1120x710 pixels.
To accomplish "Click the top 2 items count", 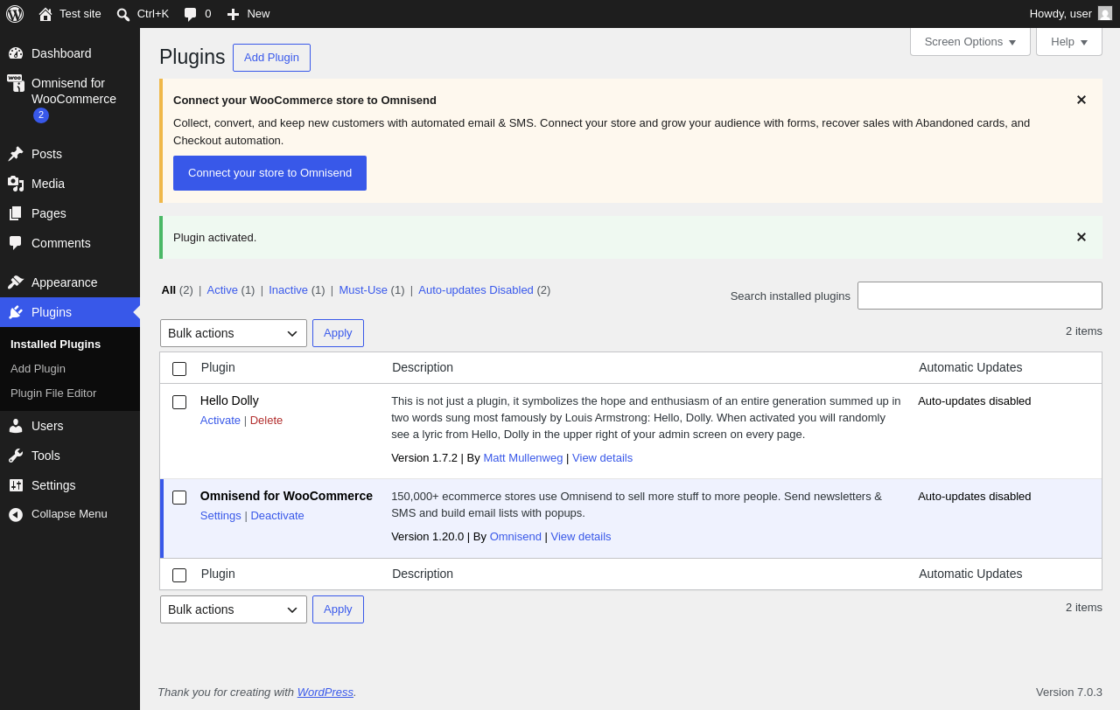I will [1084, 331].
